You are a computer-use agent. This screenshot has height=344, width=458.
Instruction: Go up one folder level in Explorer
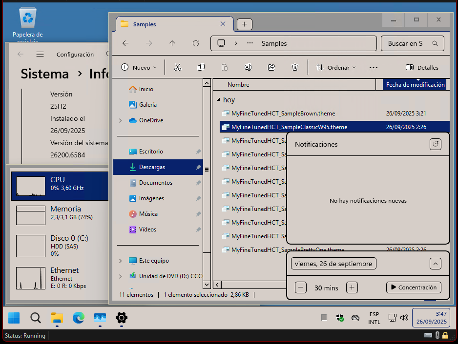click(x=172, y=43)
